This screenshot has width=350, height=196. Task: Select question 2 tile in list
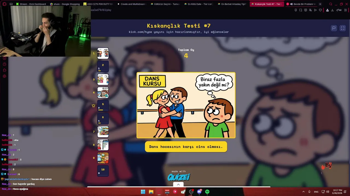(103, 66)
